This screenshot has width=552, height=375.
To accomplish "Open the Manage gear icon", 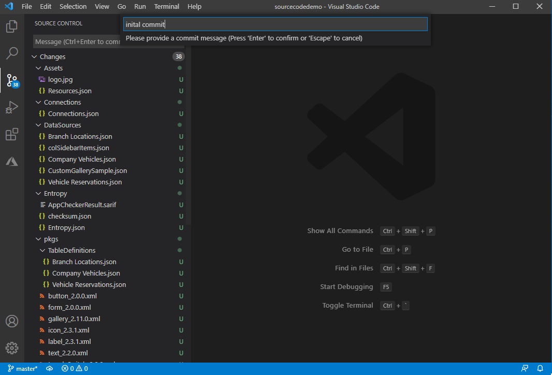I will click(x=12, y=348).
